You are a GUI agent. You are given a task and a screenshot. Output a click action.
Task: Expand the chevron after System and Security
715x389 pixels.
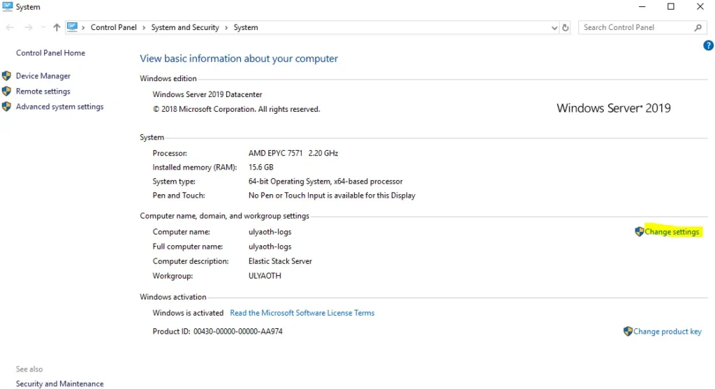coord(226,28)
